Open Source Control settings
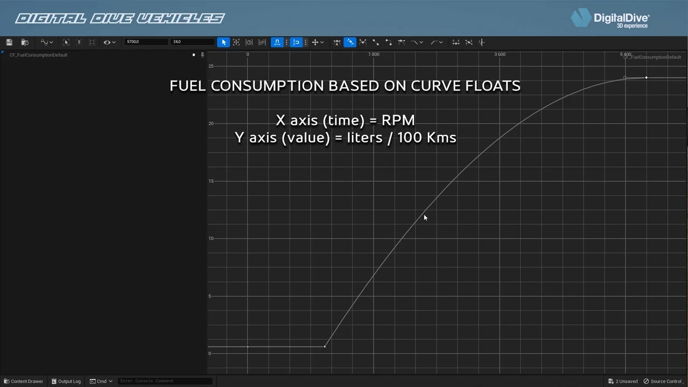The image size is (688, 387). pyautogui.click(x=665, y=381)
